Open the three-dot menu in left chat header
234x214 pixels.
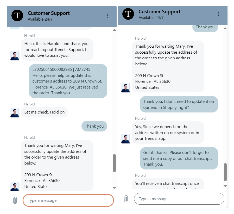pos(107,16)
